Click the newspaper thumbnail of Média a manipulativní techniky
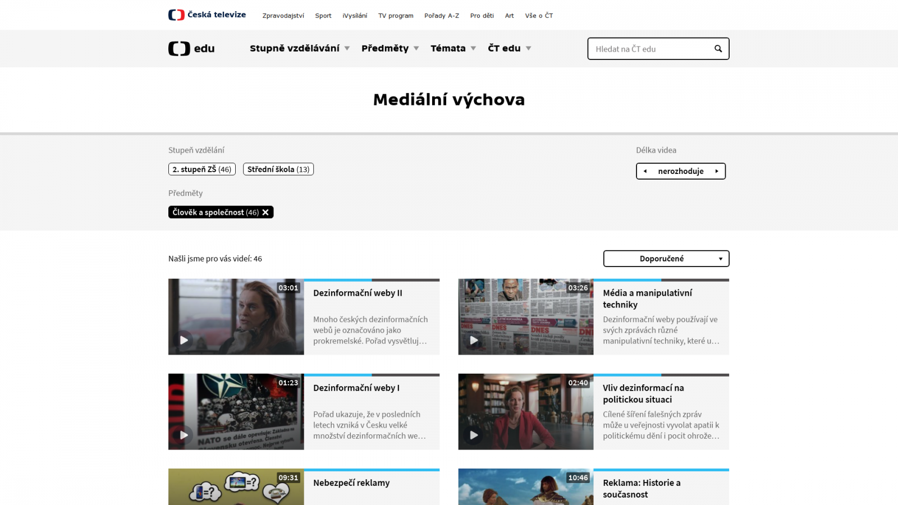 [526, 316]
